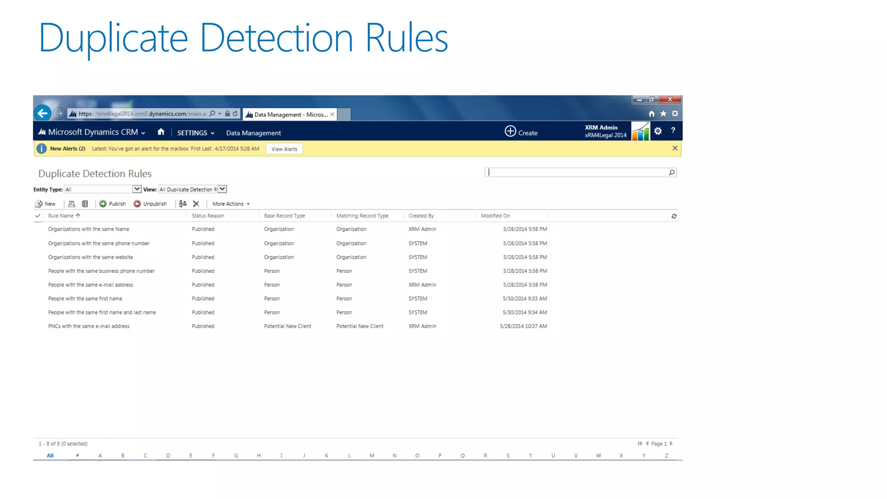Click Potential New Client base record cell
The image size is (887, 499).
[x=288, y=326]
